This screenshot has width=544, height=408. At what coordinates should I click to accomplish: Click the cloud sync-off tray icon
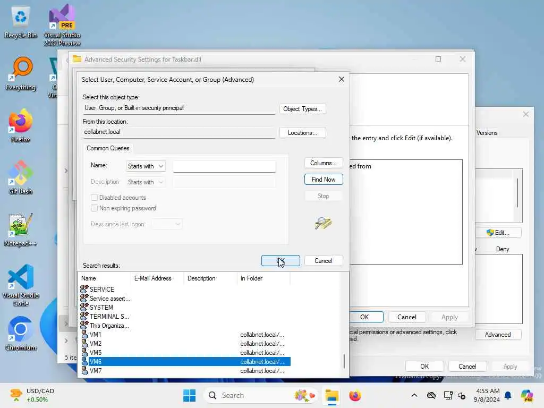point(431,395)
